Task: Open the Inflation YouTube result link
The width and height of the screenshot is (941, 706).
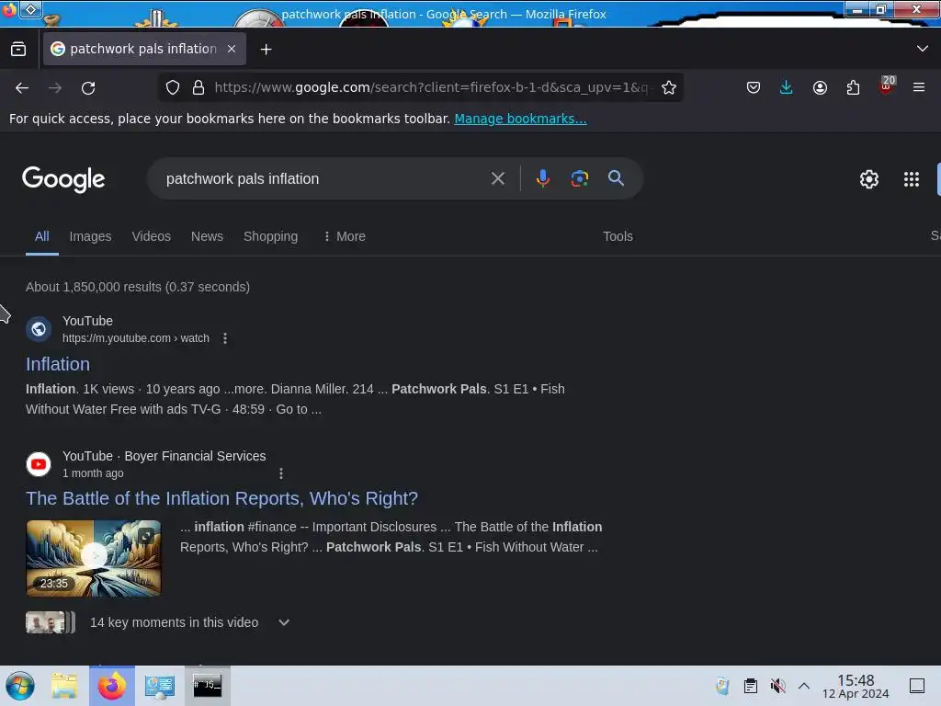Action: [x=58, y=364]
